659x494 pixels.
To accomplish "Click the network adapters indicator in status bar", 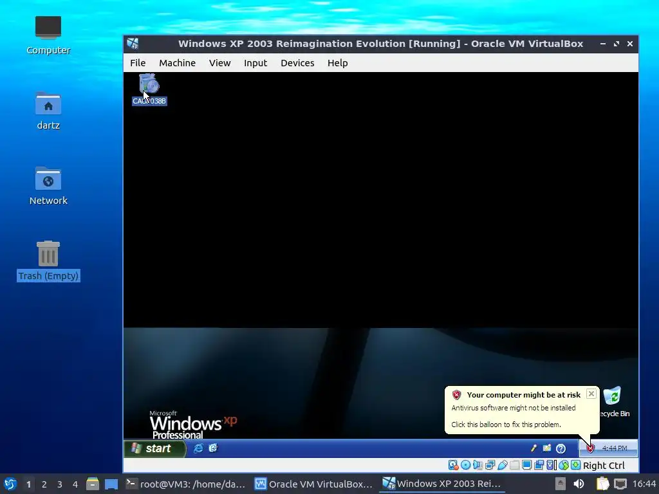I will click(x=490, y=465).
